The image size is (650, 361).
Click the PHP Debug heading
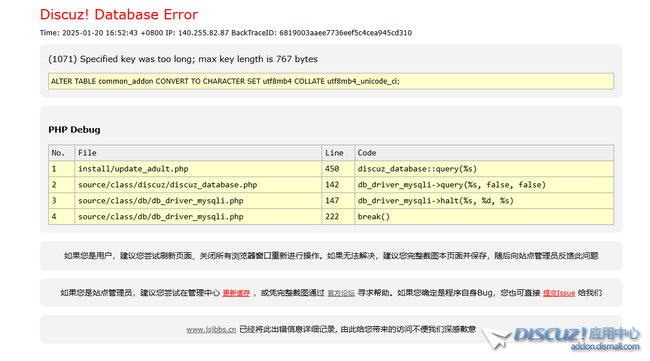click(x=74, y=130)
